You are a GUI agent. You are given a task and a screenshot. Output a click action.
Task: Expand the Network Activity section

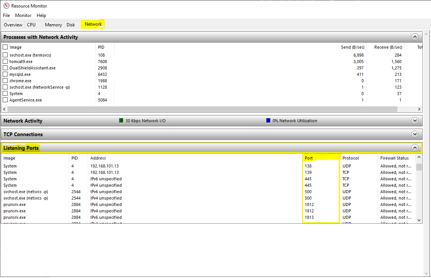coord(415,121)
